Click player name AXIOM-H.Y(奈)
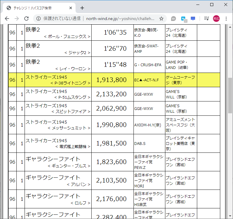The width and height of the screenshot is (233, 219). [x=148, y=125]
